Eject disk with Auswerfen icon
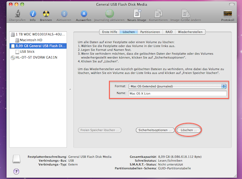The image size is (242, 179). [84, 14]
